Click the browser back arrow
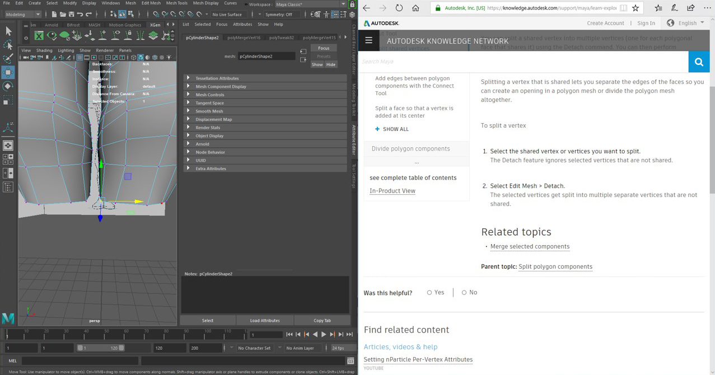715x375 pixels. pos(367,8)
